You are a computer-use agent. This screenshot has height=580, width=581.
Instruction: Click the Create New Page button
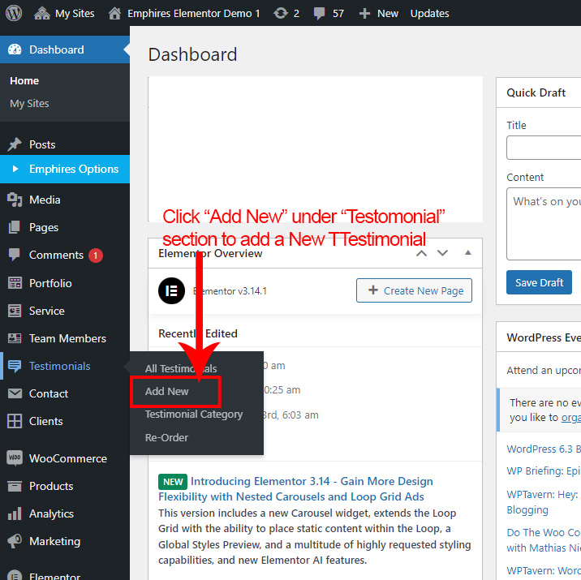[x=414, y=290]
